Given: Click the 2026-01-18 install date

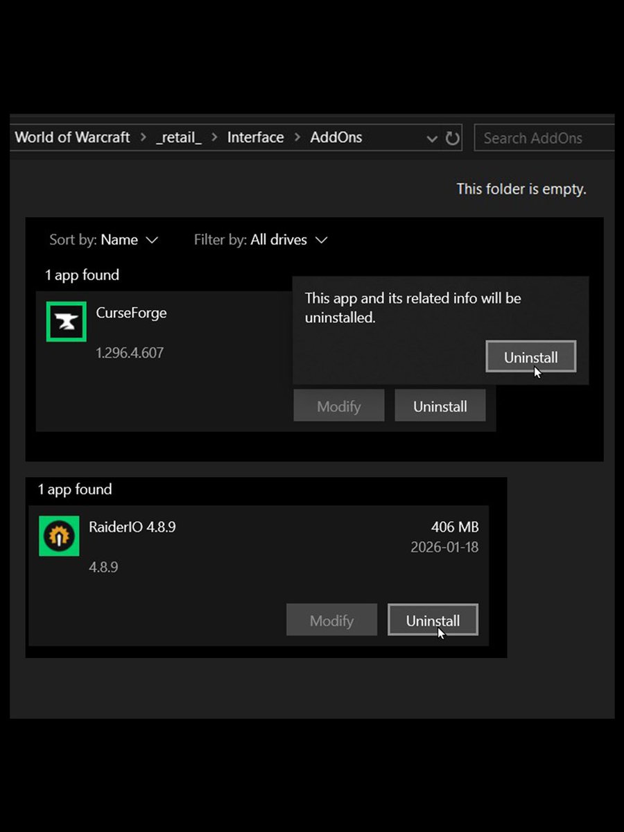Looking at the screenshot, I should (x=444, y=547).
